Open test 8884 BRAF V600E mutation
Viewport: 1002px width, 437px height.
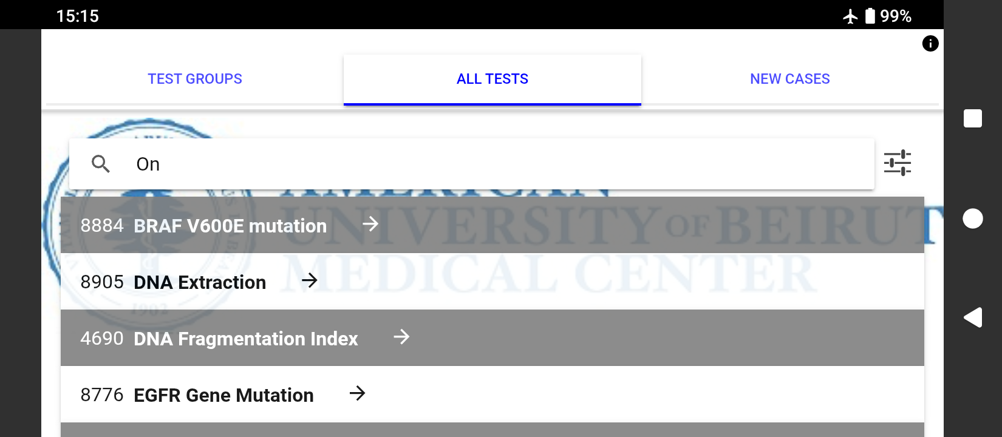click(230, 226)
